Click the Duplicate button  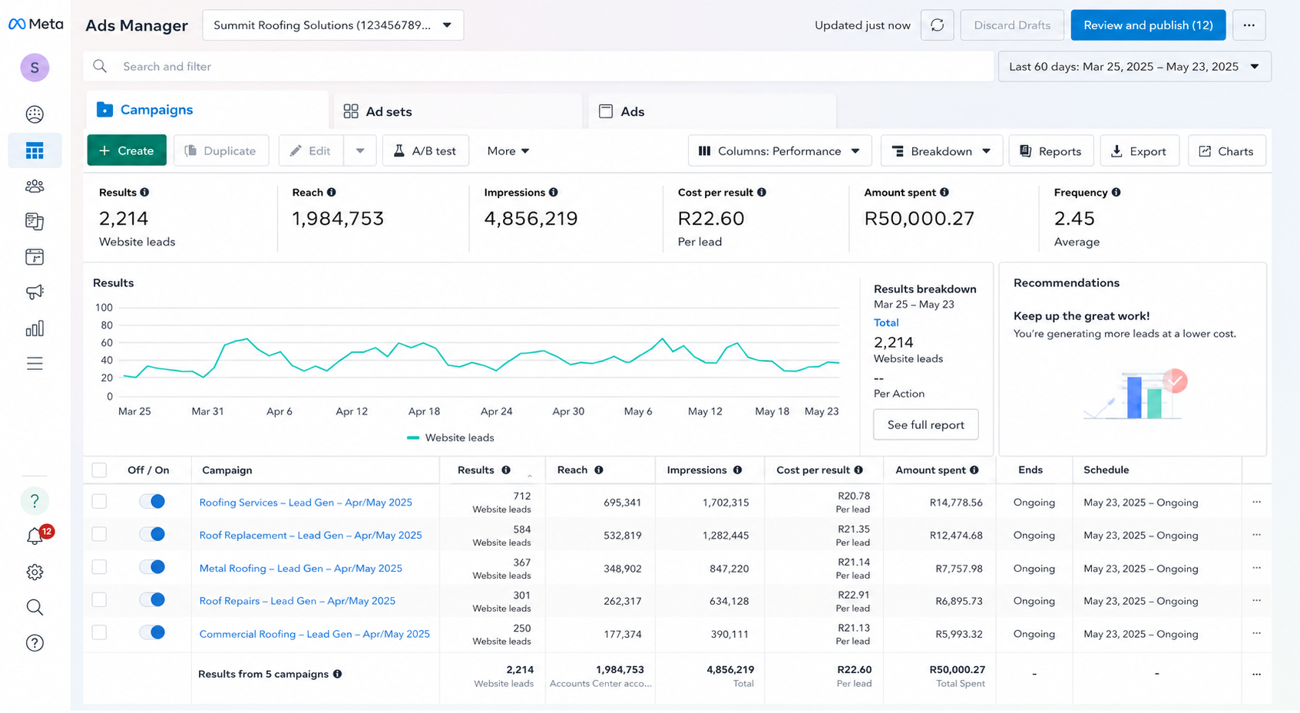click(221, 150)
